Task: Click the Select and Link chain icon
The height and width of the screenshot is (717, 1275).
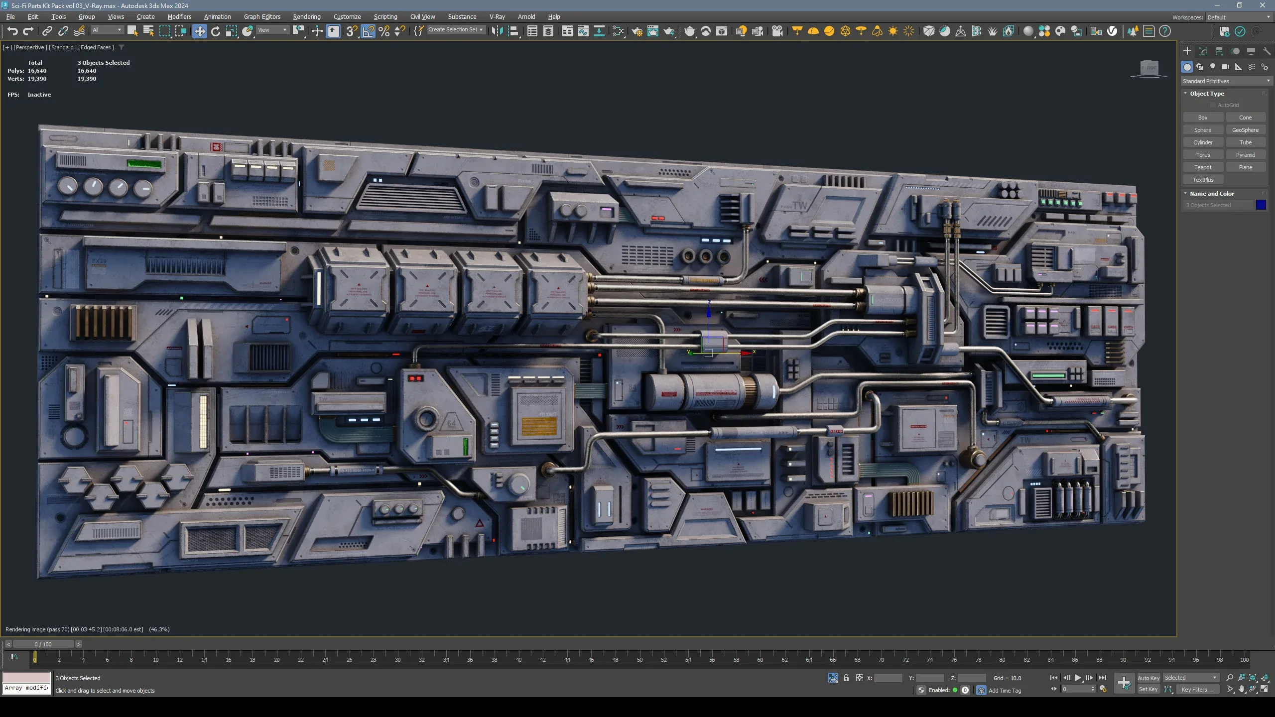Action: tap(47, 31)
